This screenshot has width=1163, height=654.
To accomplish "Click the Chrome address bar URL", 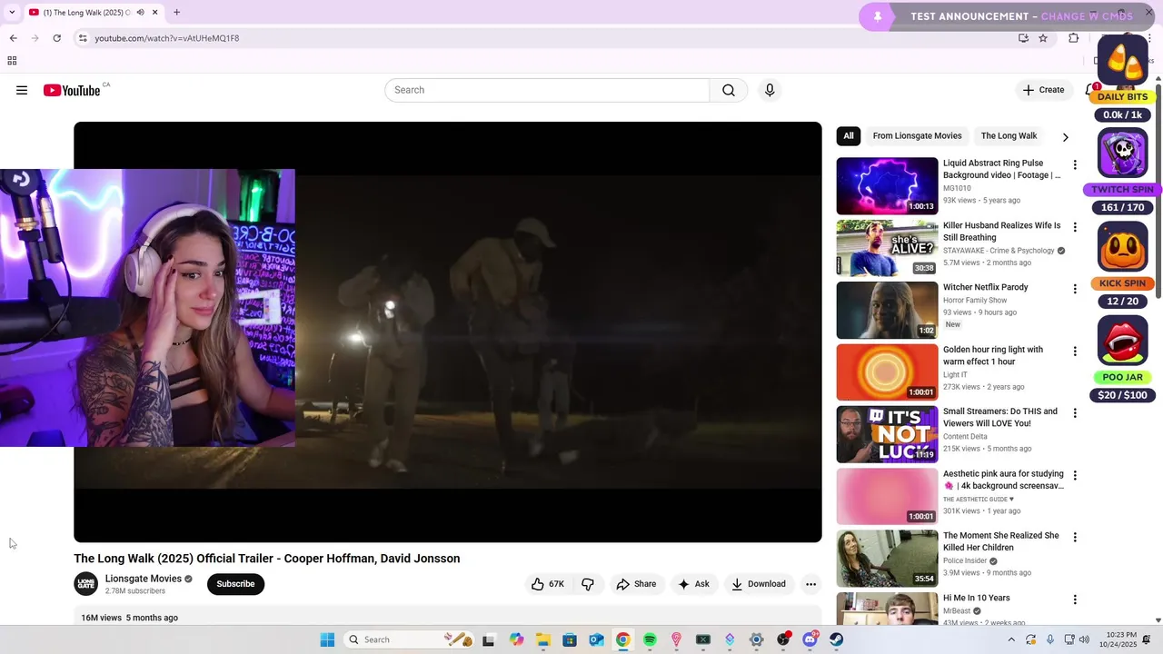I will click(x=167, y=38).
